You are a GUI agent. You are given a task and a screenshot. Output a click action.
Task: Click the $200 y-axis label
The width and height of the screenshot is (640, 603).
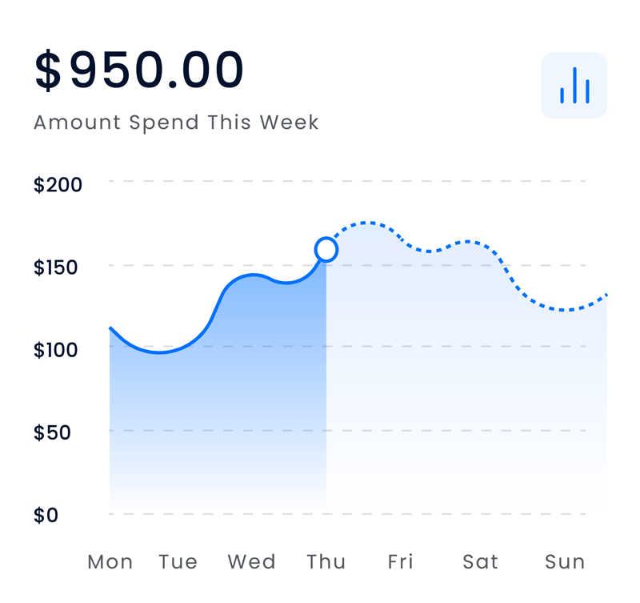pos(58,185)
